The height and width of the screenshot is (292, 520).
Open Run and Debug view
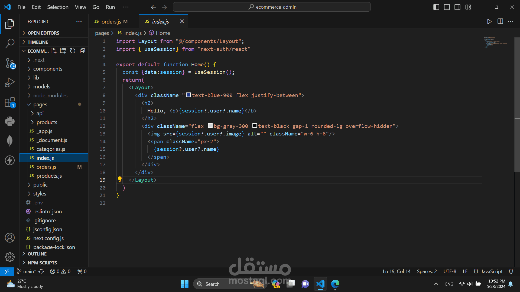tap(10, 83)
